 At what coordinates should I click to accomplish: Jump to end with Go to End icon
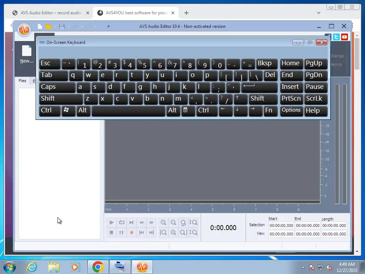(151, 233)
